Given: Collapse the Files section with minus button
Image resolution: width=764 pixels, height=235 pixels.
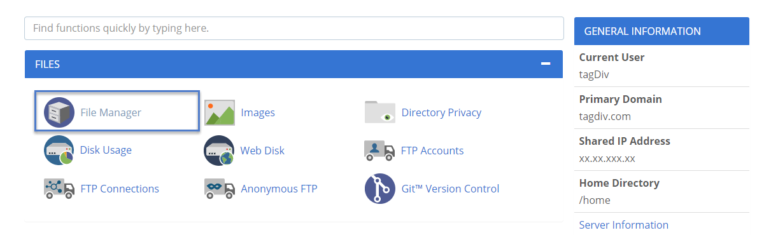Looking at the screenshot, I should [x=546, y=64].
